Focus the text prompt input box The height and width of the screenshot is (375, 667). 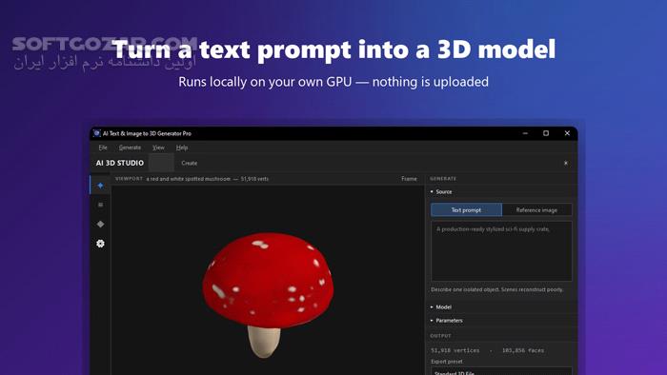pyautogui.click(x=501, y=250)
